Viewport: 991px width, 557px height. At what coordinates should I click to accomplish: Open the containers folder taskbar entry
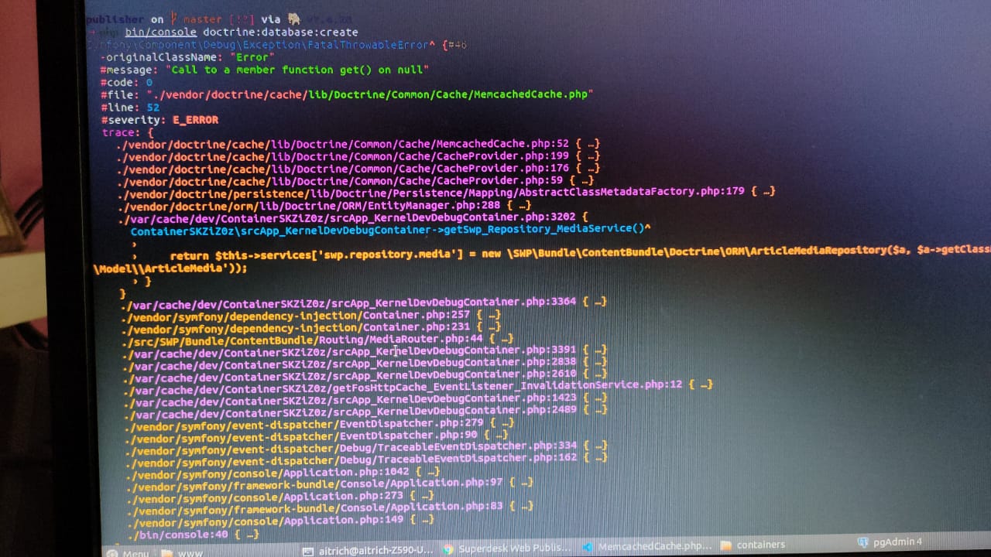(752, 545)
